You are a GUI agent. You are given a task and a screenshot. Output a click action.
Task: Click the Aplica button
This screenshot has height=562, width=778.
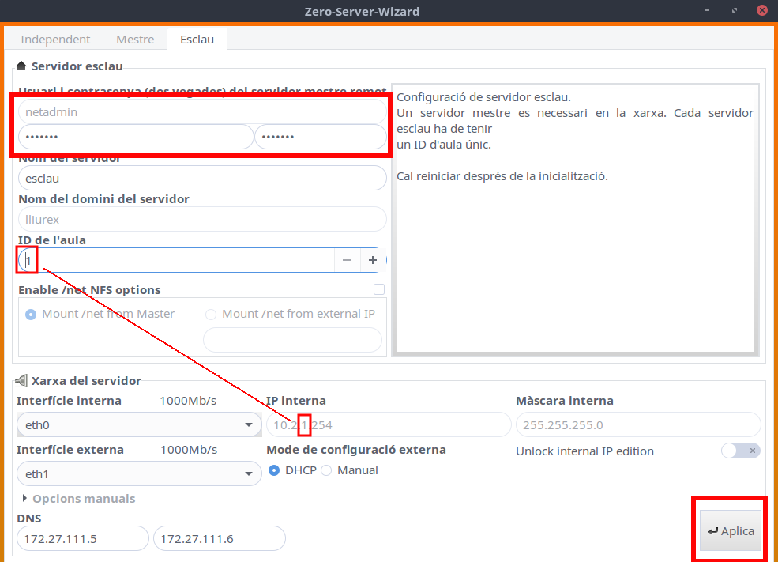731,531
